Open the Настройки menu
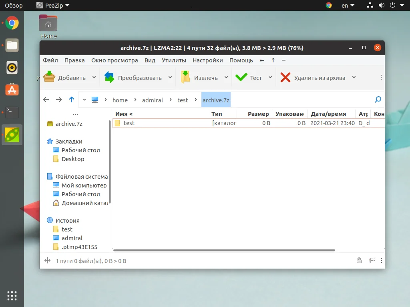The width and height of the screenshot is (410, 307). click(x=207, y=60)
